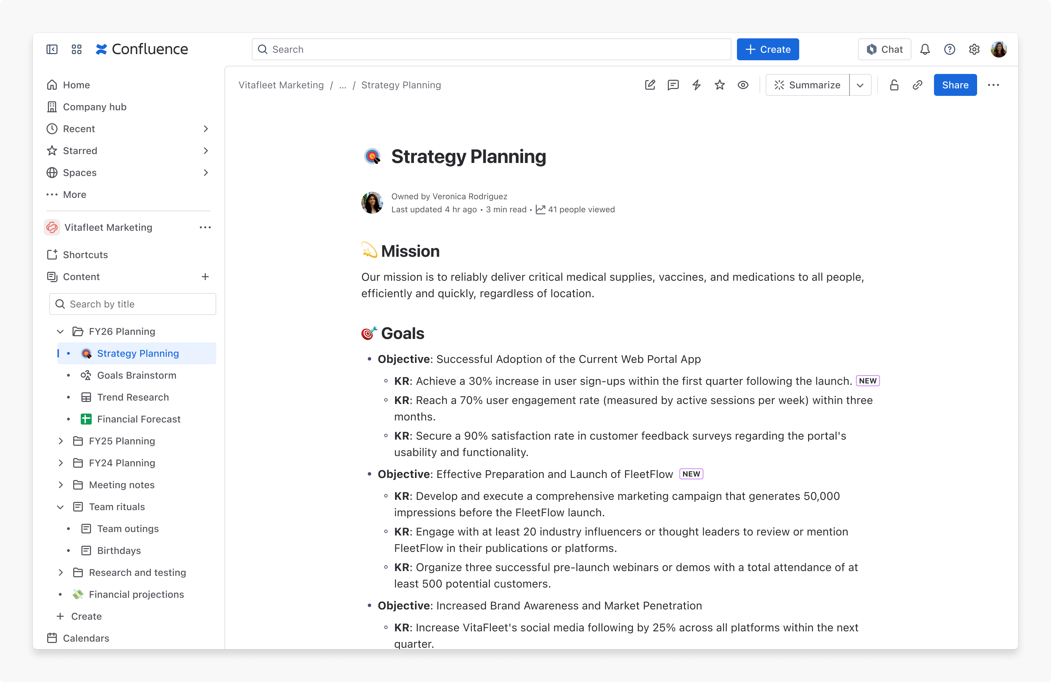Expand the Recent section chevron
Image resolution: width=1051 pixels, height=682 pixels.
[206, 129]
